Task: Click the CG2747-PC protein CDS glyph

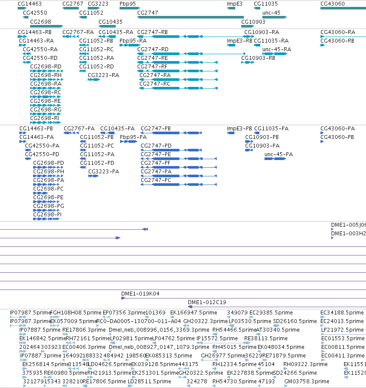Action: tap(178, 185)
